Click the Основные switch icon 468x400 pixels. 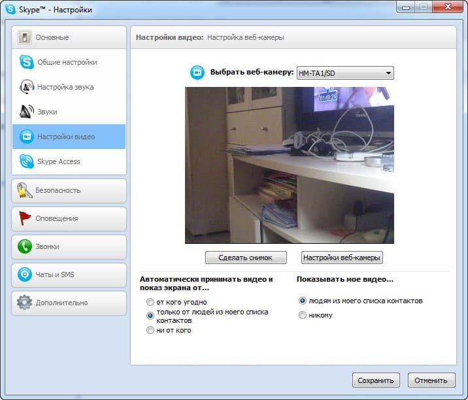24,37
